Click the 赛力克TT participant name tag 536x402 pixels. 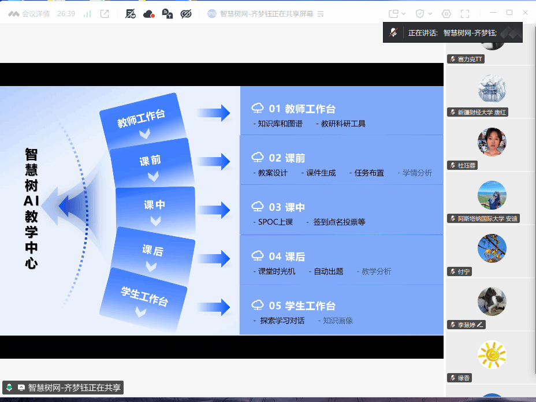pos(466,59)
